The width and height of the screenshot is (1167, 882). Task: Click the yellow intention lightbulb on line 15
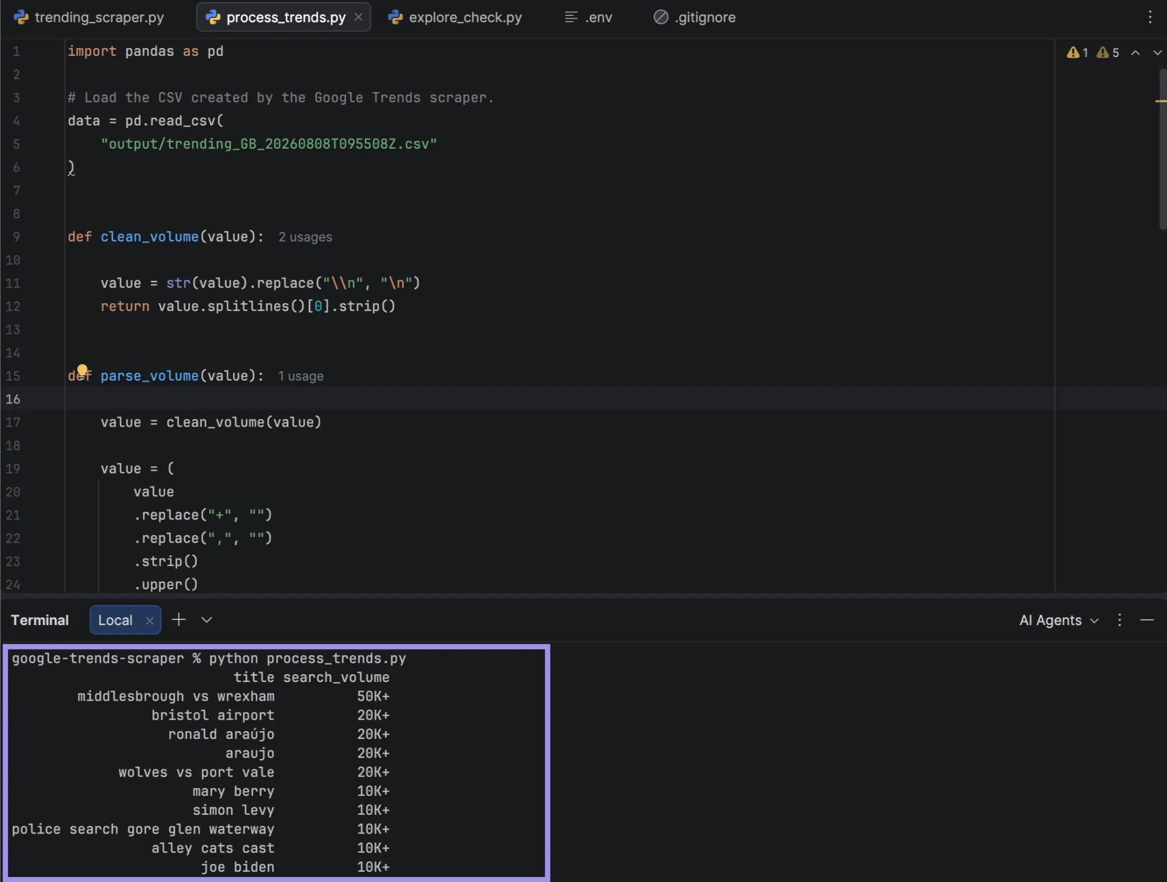(82, 370)
